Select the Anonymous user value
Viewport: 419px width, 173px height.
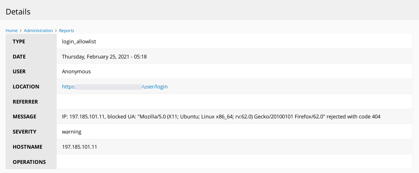tap(76, 72)
